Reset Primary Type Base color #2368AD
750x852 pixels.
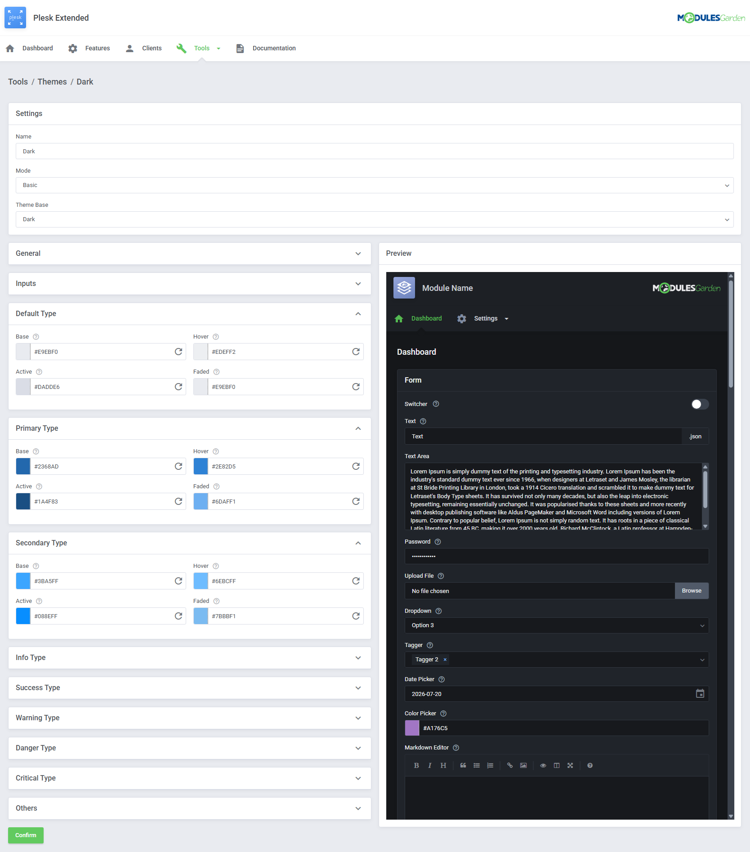pos(179,466)
